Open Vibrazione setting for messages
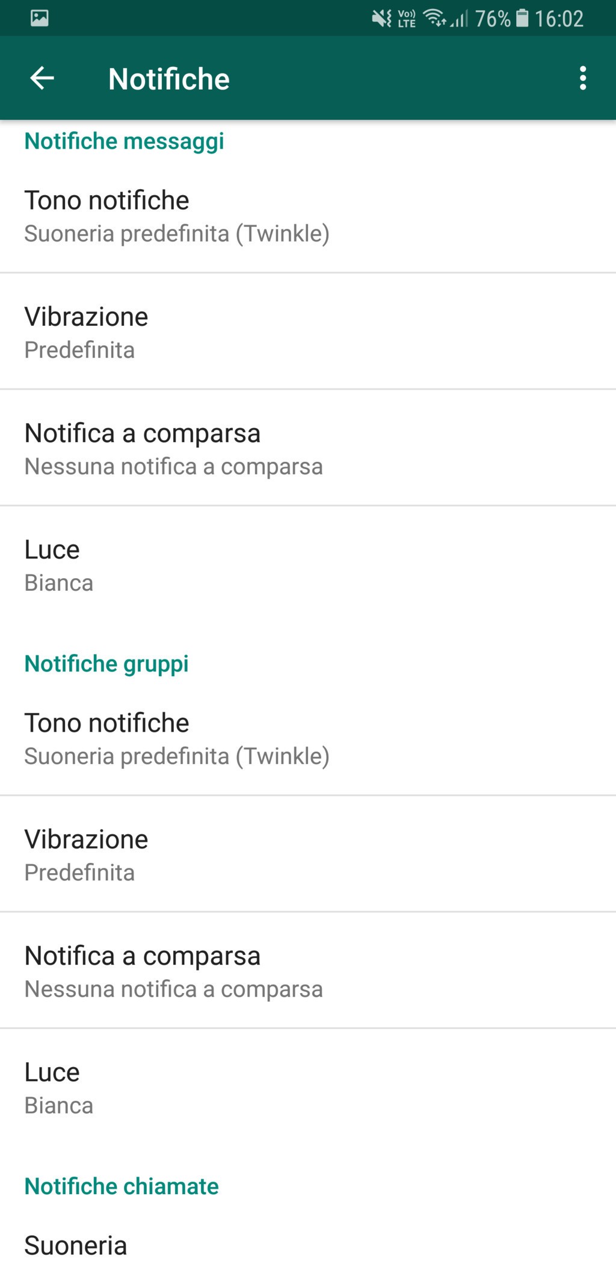The width and height of the screenshot is (616, 1267). pos(86,332)
